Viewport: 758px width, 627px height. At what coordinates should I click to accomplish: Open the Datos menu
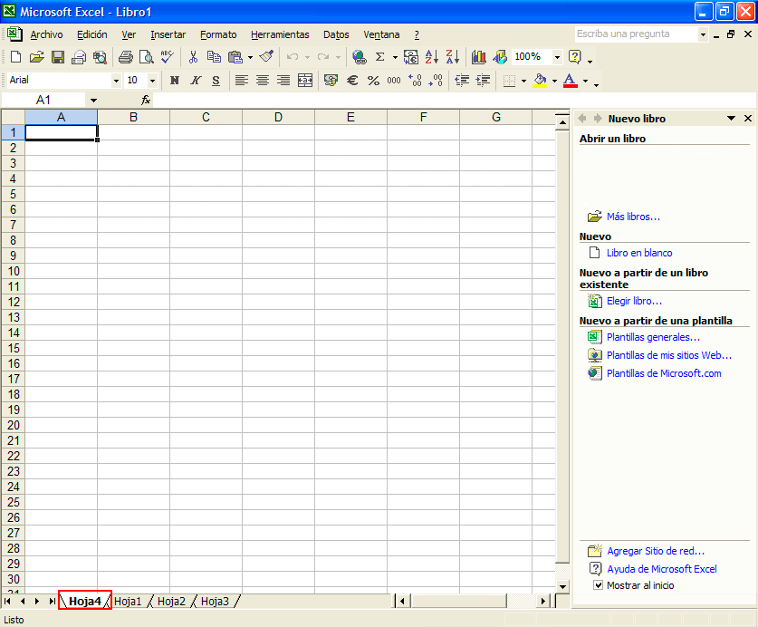[336, 34]
